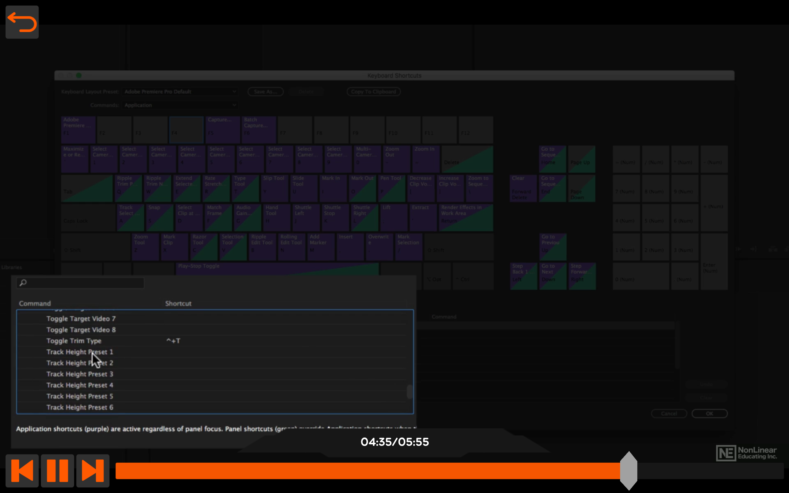Click the Add Marker key
This screenshot has width=789, height=493.
[x=321, y=247]
